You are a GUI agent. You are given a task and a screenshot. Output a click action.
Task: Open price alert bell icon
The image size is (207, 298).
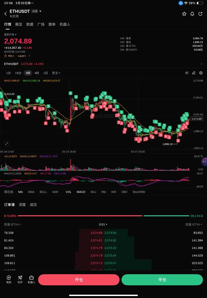[192, 14]
